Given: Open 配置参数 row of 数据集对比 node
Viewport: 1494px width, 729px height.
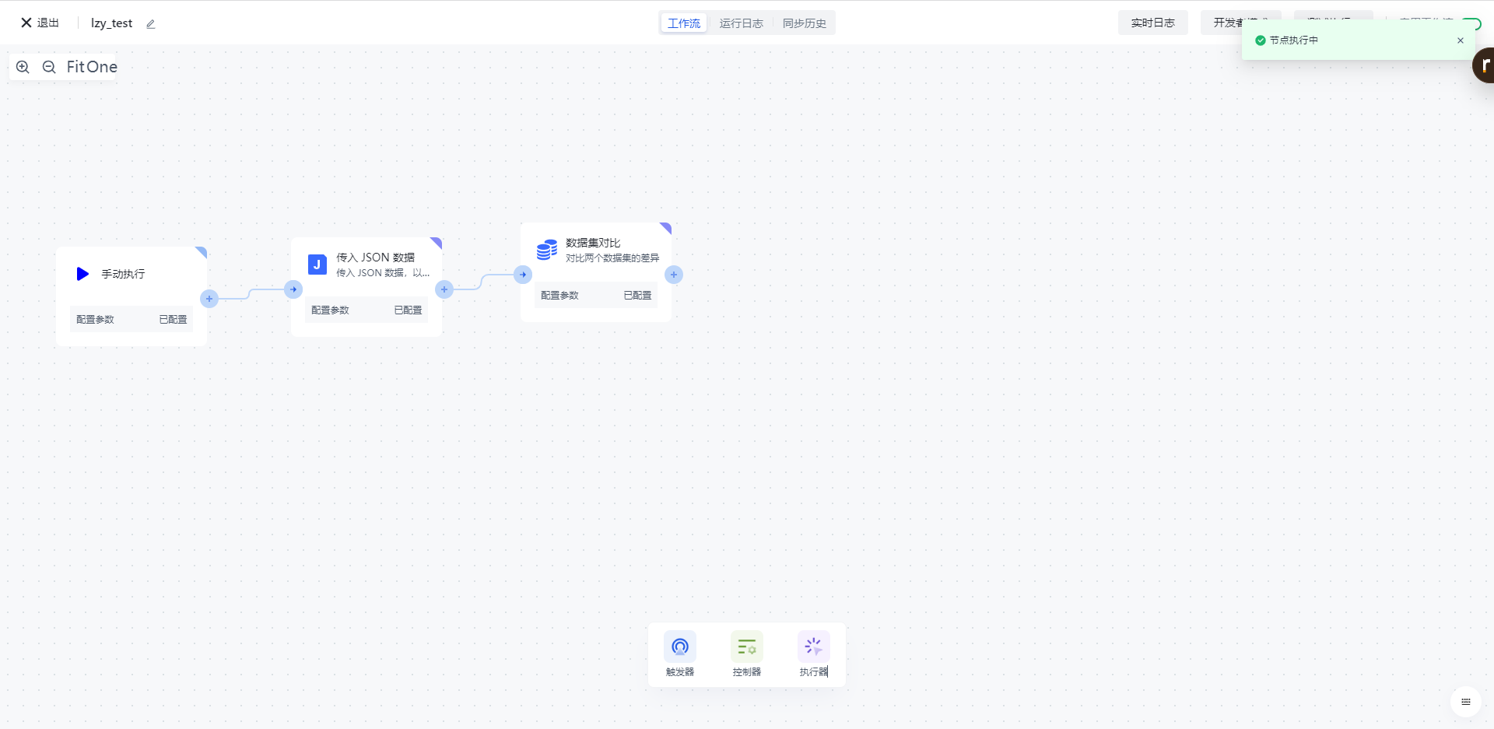Looking at the screenshot, I should (595, 296).
